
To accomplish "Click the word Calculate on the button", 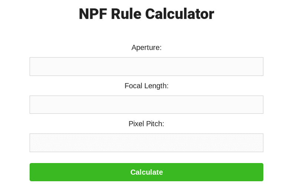I will point(146,172).
